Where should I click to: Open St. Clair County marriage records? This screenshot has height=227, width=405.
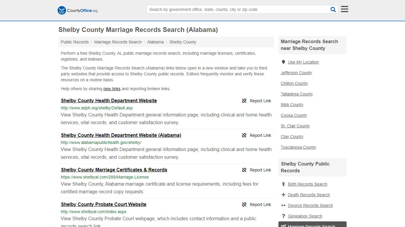(295, 126)
